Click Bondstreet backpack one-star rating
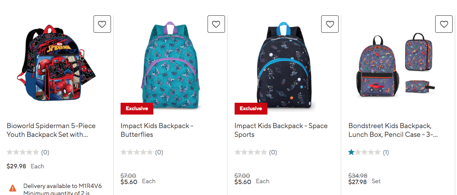 click(x=364, y=153)
